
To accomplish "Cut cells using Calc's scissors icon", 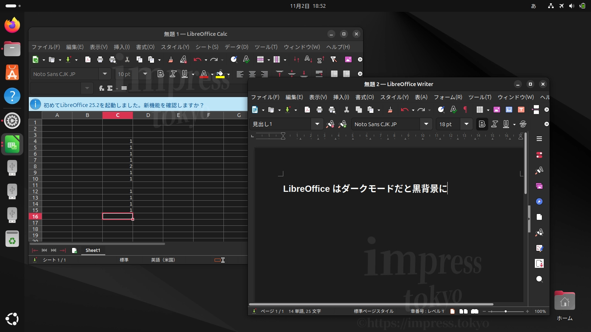I will [127, 59].
